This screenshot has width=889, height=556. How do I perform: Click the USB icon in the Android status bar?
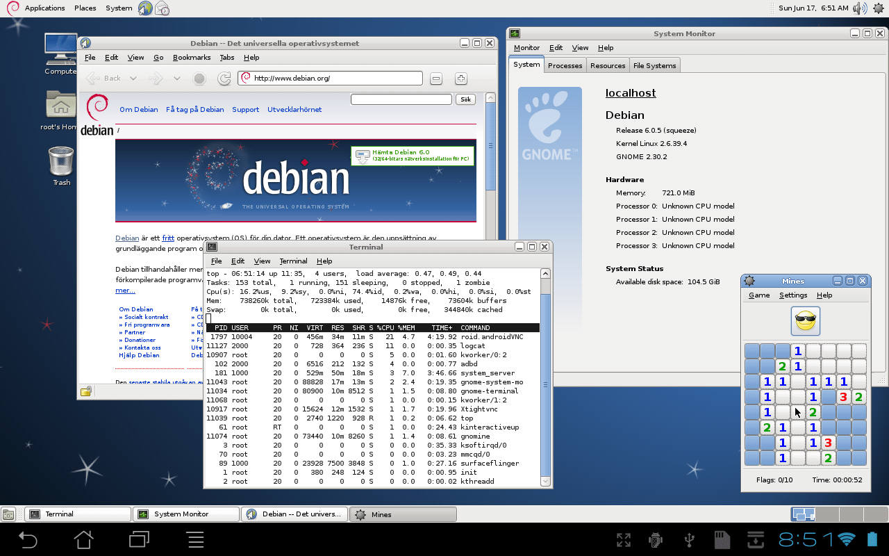[x=690, y=539]
